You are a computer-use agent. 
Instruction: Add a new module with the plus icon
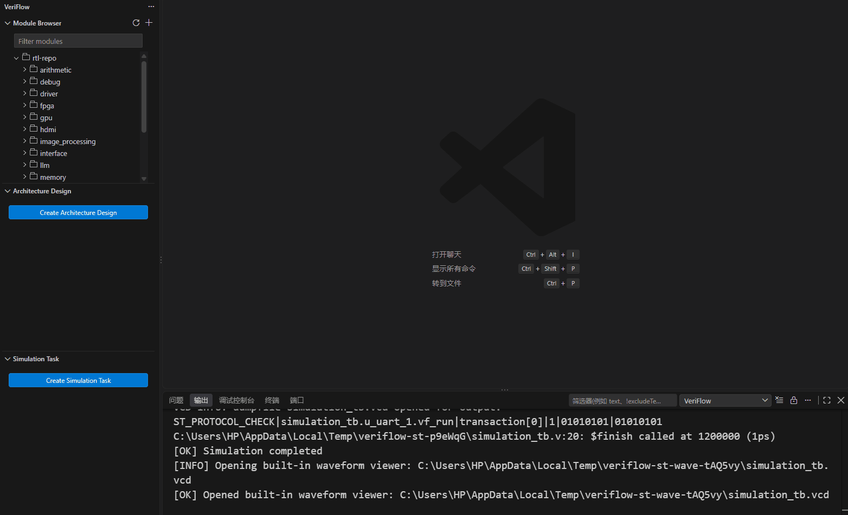click(149, 23)
